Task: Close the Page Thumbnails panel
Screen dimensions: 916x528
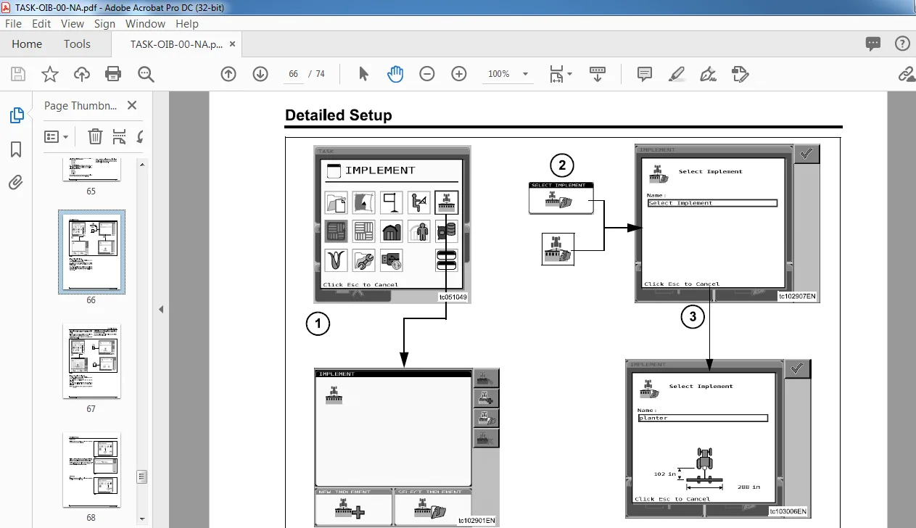Action: click(x=132, y=105)
